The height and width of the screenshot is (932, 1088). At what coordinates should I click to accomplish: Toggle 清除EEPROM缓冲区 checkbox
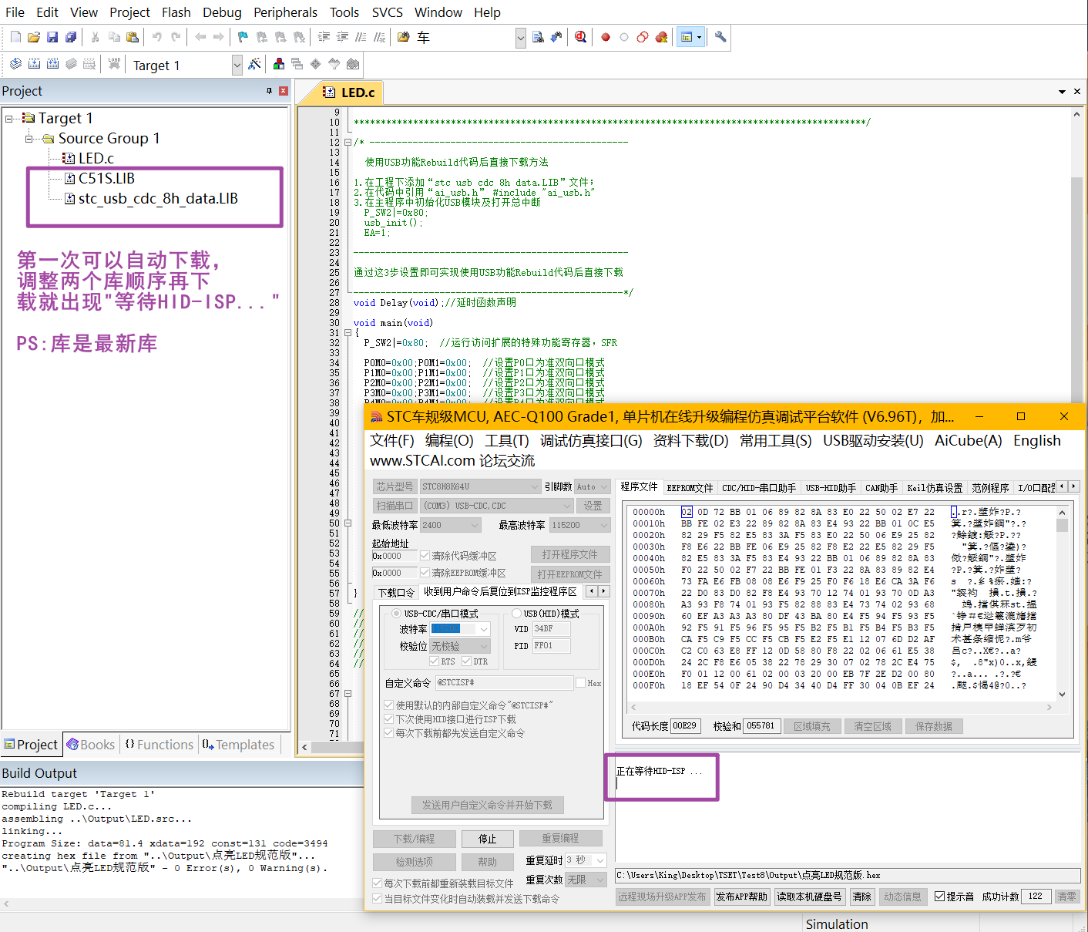click(425, 573)
